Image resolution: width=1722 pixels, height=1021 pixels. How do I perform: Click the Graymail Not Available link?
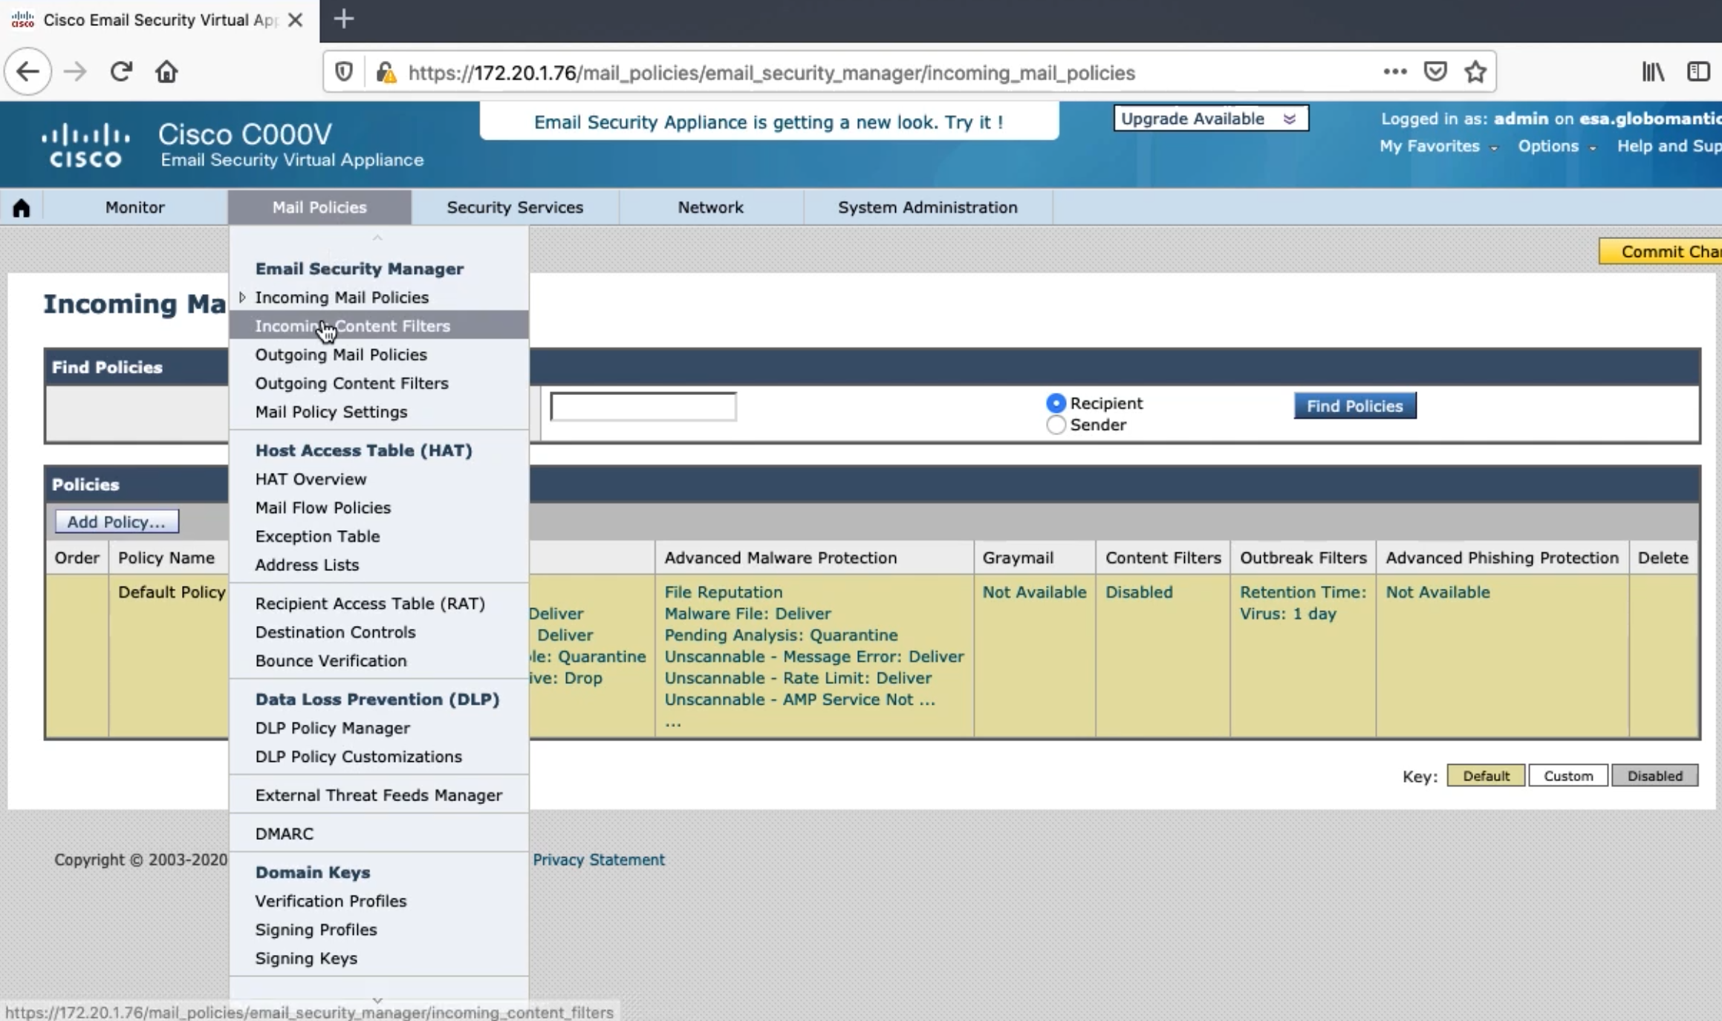1034,592
